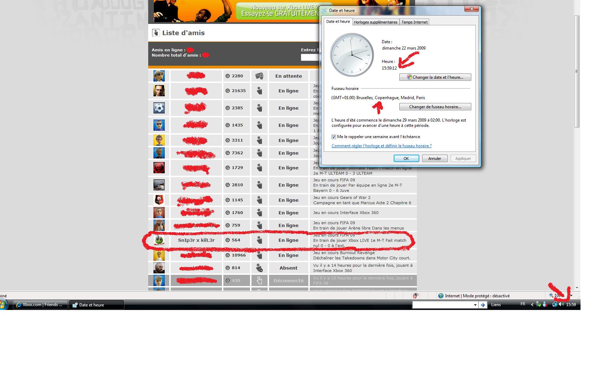Toggle the daylight saving reminder checkbox
590x369 pixels.
[334, 137]
